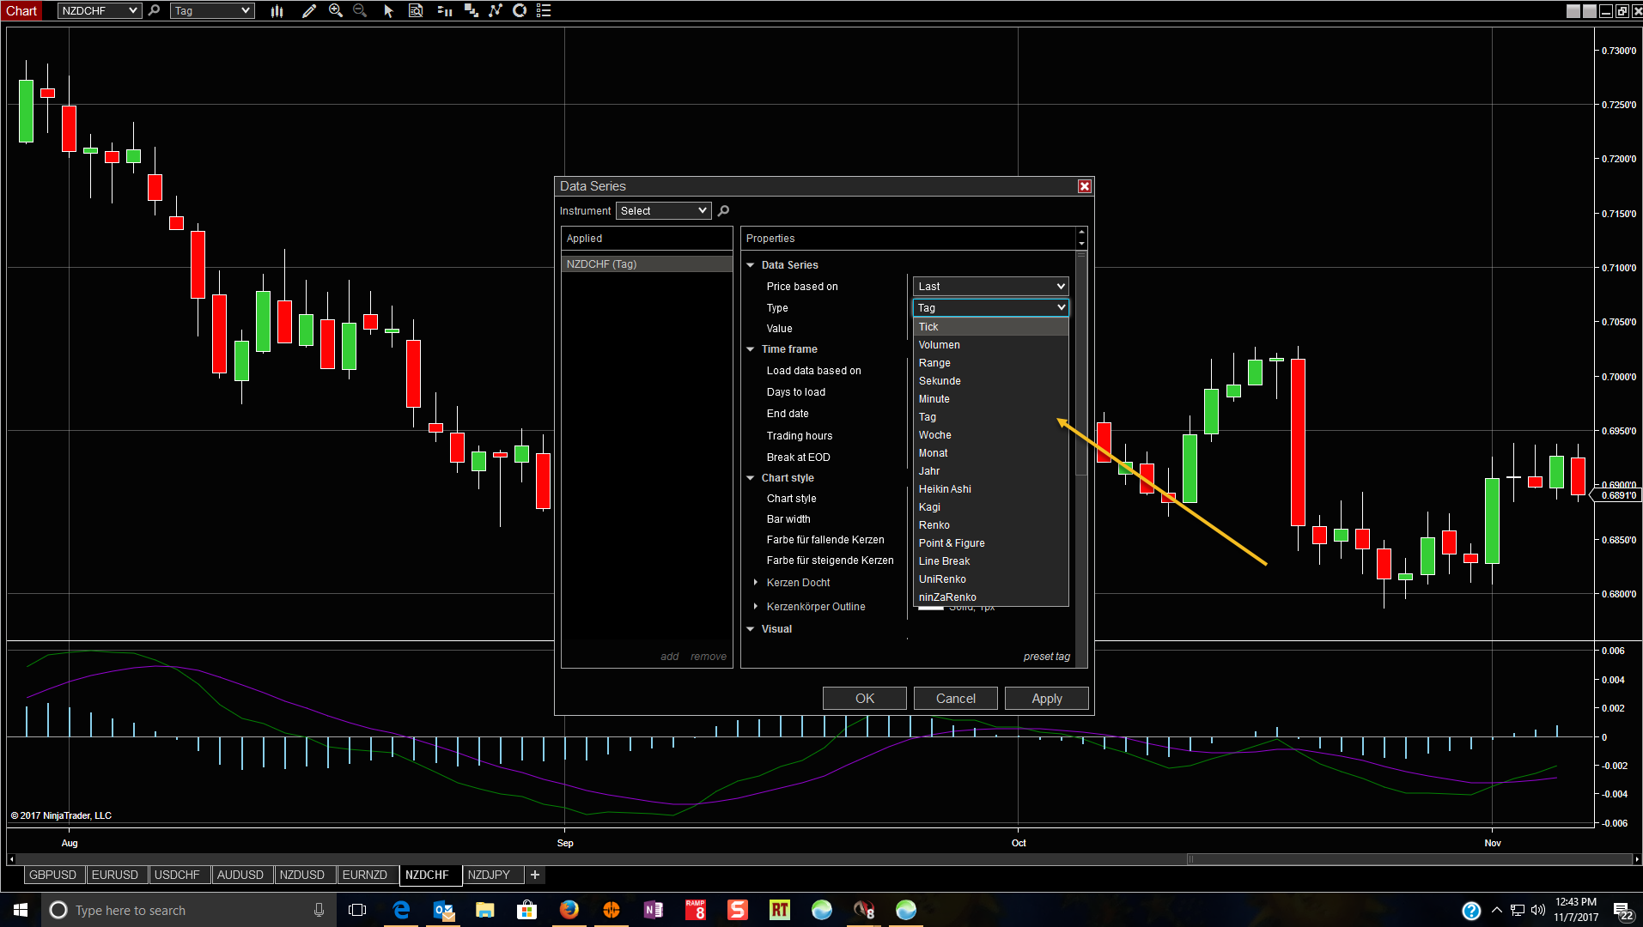
Task: Click the zoom in magnifier icon
Action: [336, 10]
